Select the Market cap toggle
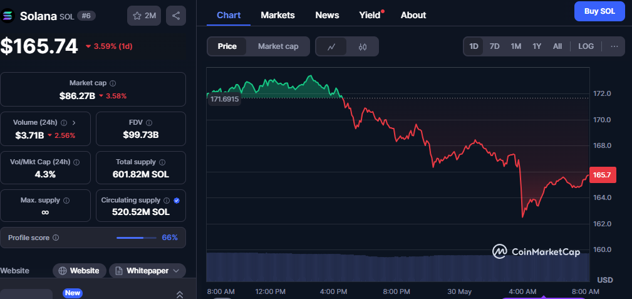This screenshot has width=632, height=299. click(x=278, y=46)
